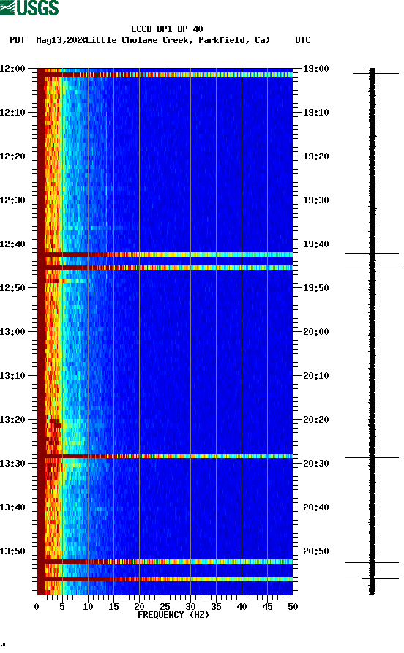Click the 5 Hz frequency tick label
404x653 pixels.
click(x=62, y=607)
